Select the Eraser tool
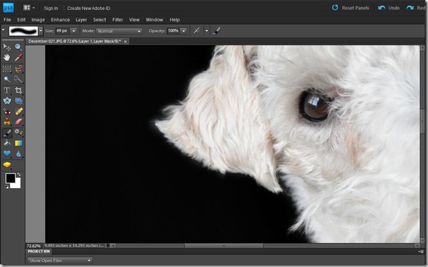Image resolution: width=428 pixels, height=267 pixels. pos(19,122)
